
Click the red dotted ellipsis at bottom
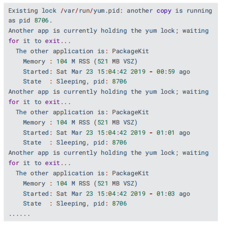click(20, 215)
